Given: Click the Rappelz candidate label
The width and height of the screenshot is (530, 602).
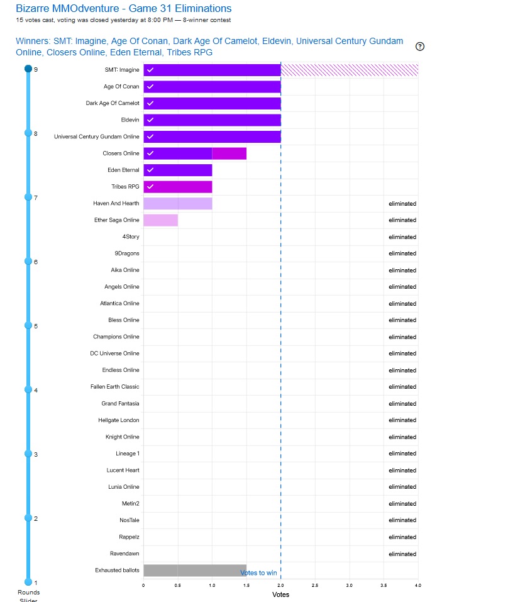Looking at the screenshot, I should [x=129, y=537].
